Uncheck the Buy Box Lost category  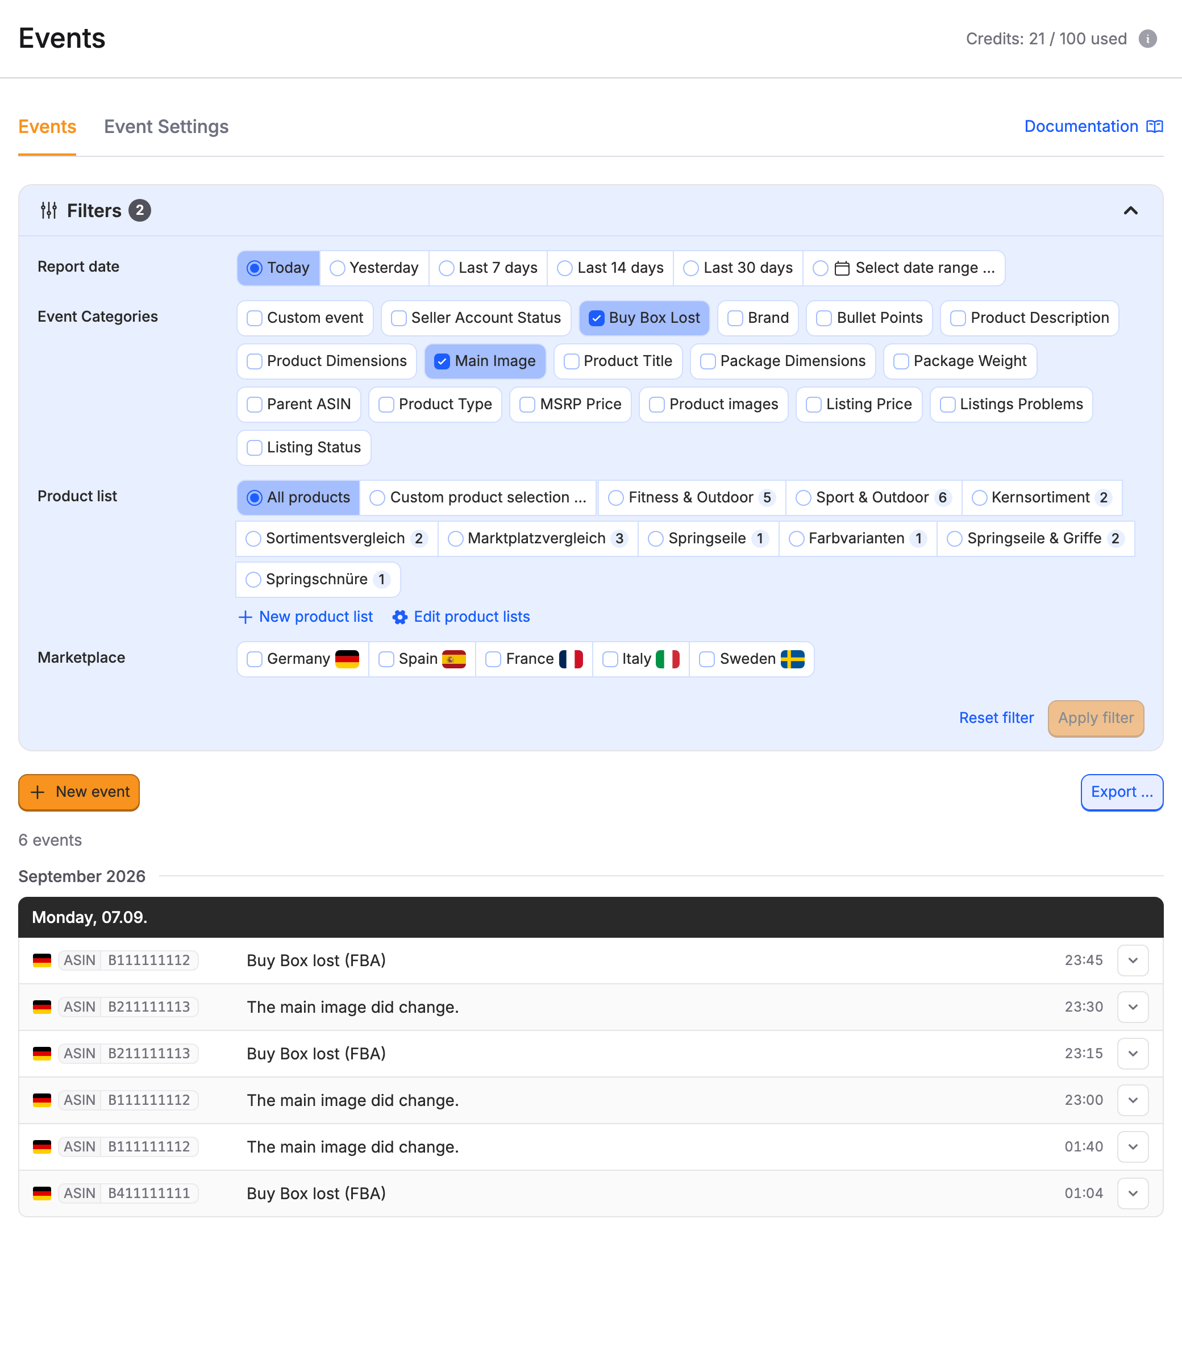pyautogui.click(x=644, y=318)
